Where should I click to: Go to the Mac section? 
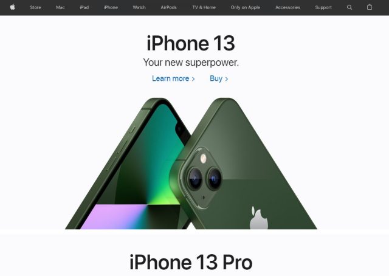[60, 7]
